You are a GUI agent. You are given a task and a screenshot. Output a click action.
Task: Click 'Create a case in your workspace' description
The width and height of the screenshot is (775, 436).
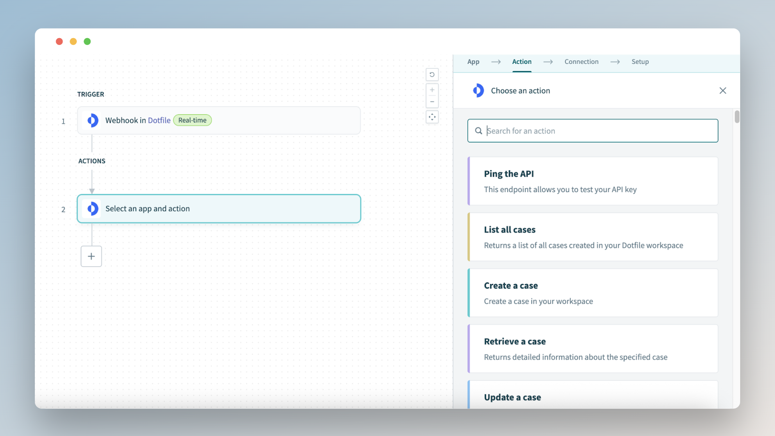pos(538,301)
